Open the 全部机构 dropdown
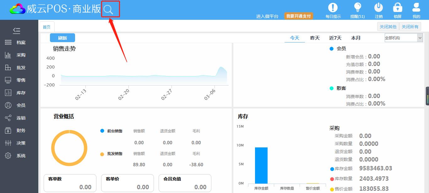 pos(404,38)
